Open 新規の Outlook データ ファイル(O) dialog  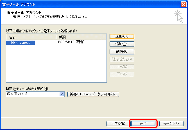[x=93, y=94]
